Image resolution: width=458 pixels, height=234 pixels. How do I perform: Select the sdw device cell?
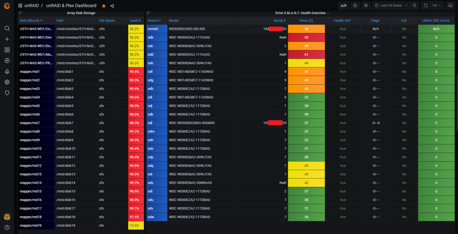pos(157,217)
